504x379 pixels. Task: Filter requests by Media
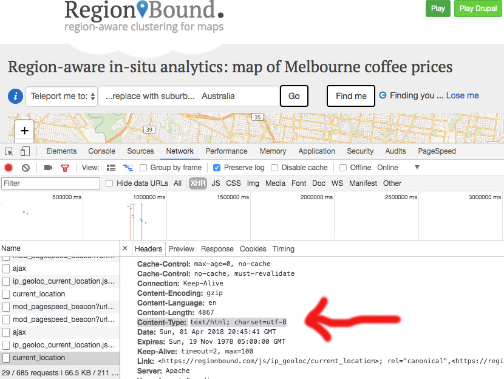click(x=275, y=183)
